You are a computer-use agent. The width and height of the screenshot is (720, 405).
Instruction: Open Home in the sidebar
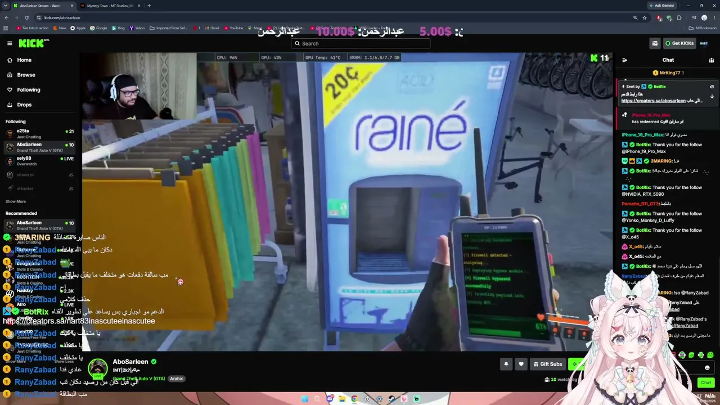click(24, 60)
